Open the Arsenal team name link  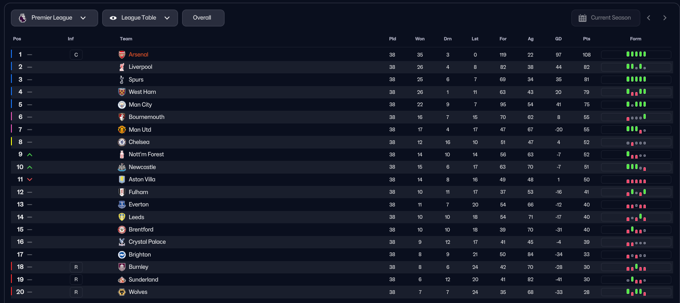[x=138, y=55]
